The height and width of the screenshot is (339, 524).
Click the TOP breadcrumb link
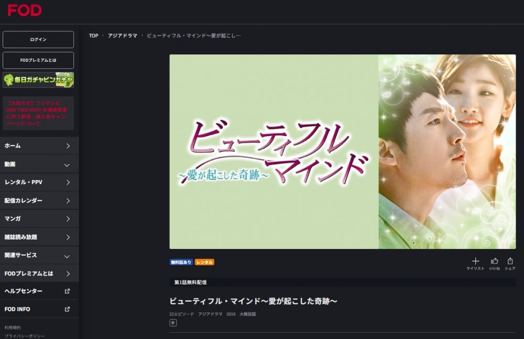pos(94,36)
